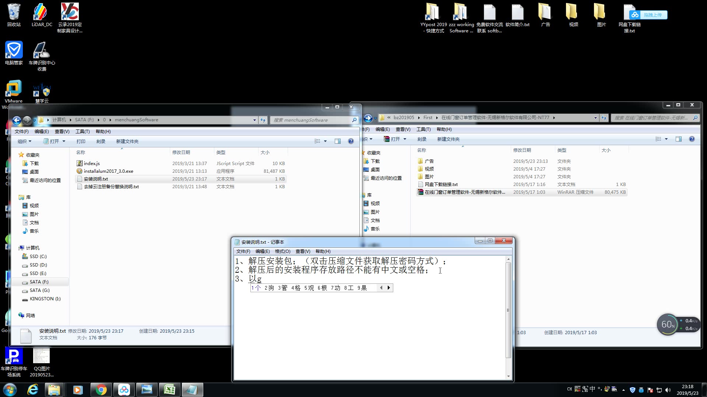Screen dimensions: 707x397
Task: Select SATA (G:) drive in navigation tree
Action: point(39,290)
